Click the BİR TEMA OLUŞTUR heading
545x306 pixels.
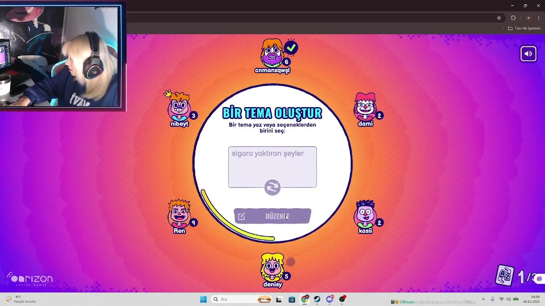pyautogui.click(x=272, y=113)
